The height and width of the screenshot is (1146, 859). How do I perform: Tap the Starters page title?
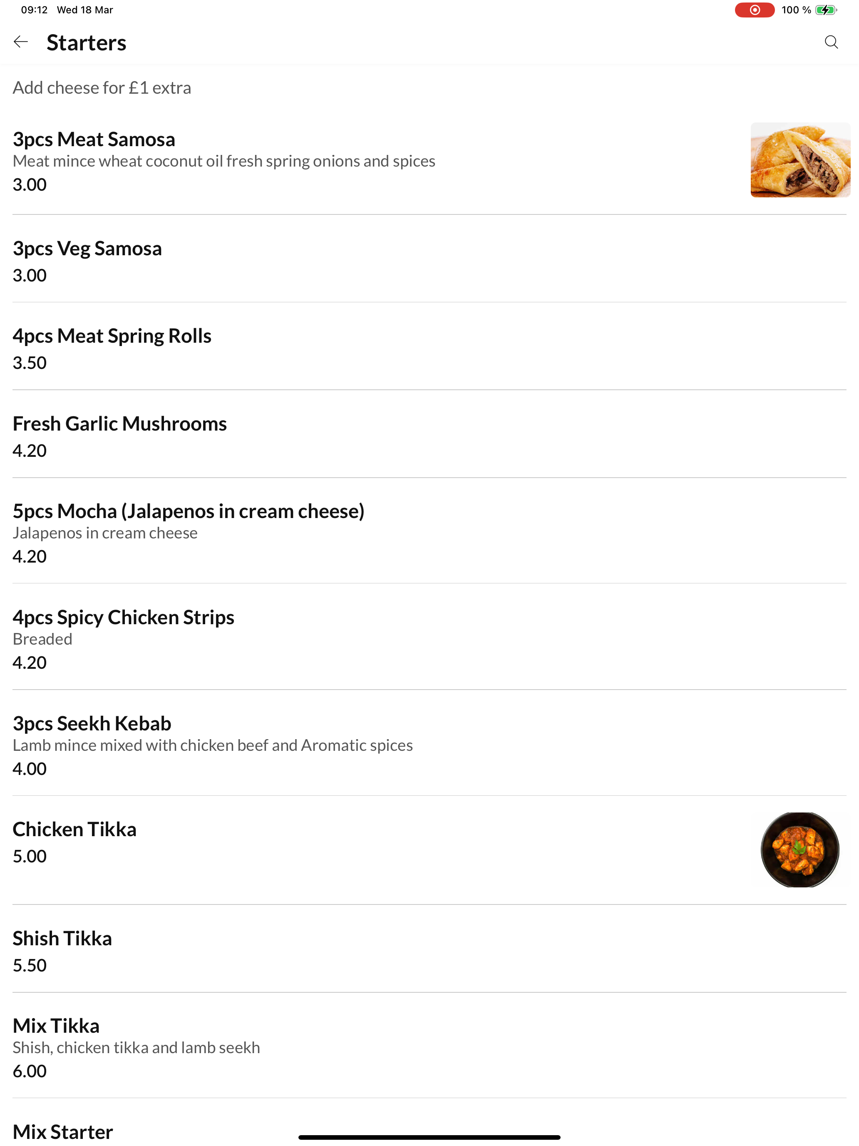(x=87, y=42)
